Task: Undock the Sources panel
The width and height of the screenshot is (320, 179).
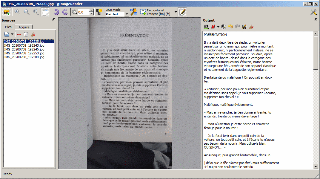Action: tap(54, 20)
